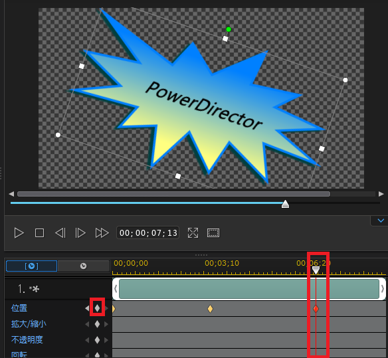Play the preview

pos(19,233)
